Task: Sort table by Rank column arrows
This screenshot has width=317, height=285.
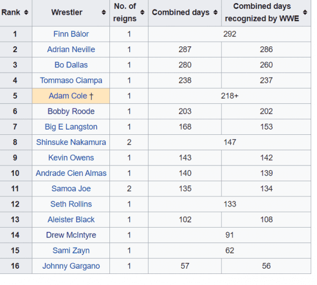Action: tap(26, 13)
